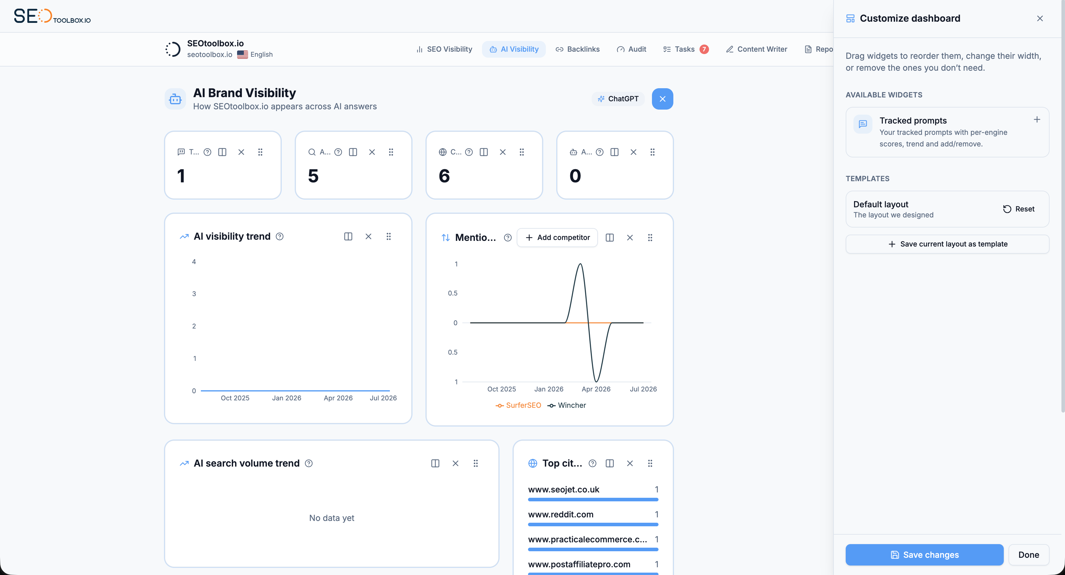Change width of the '0' stat card
This screenshot has height=575, width=1065.
pos(614,152)
